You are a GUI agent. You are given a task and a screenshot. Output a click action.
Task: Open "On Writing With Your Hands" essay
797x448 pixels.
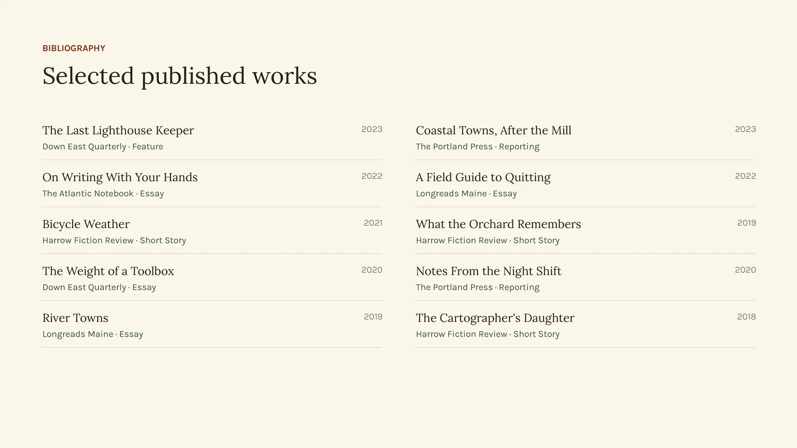click(120, 177)
